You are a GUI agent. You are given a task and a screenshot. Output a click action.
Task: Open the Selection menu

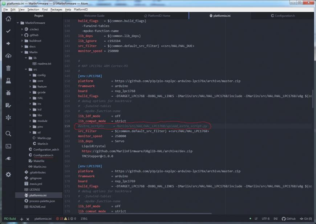point(33,9)
